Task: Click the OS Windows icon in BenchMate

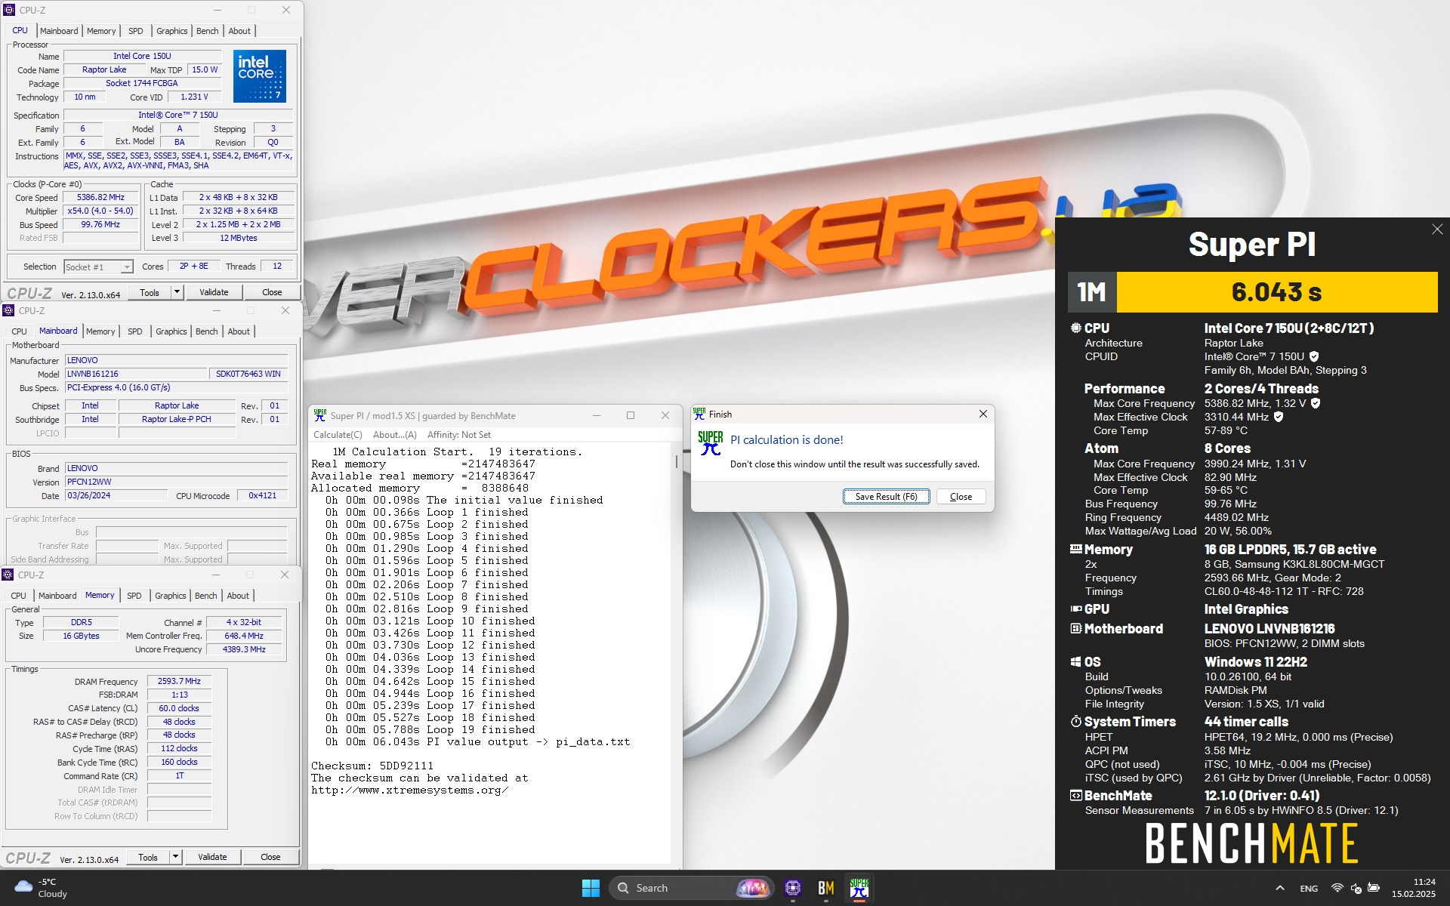Action: point(1075,661)
